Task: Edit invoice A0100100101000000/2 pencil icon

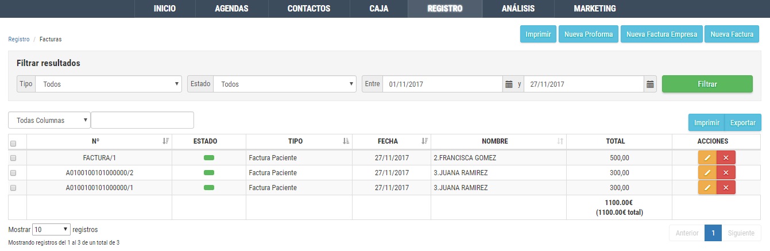Action: [x=707, y=173]
